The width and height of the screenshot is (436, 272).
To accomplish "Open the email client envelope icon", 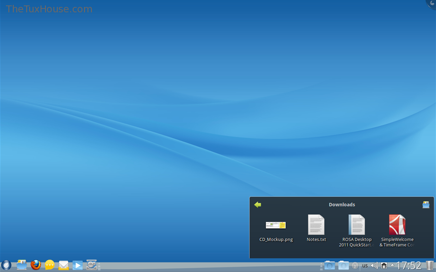I will [x=64, y=266].
